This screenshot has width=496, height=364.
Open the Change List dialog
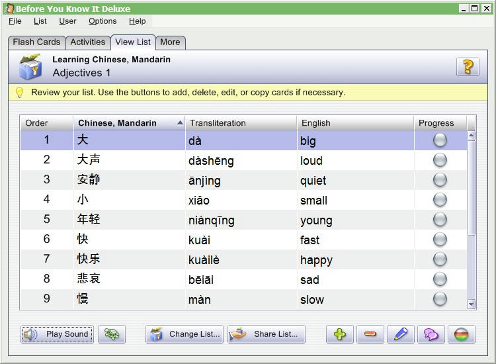tap(185, 334)
